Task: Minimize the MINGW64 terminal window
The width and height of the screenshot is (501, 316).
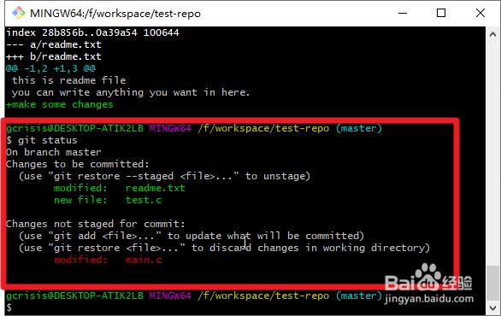Action: (x=403, y=13)
